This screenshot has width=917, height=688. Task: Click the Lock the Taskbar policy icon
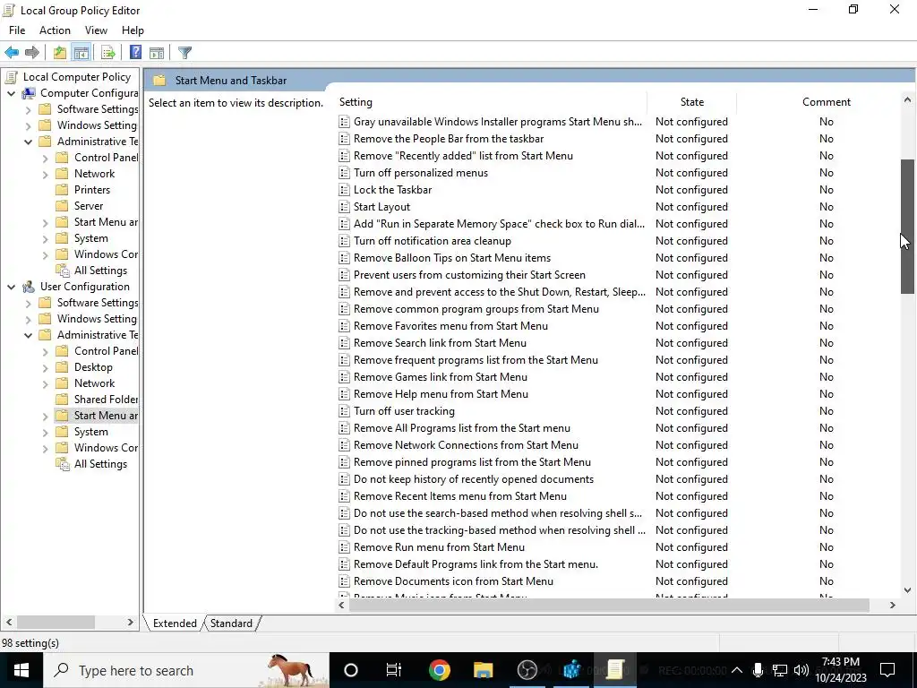tap(345, 190)
